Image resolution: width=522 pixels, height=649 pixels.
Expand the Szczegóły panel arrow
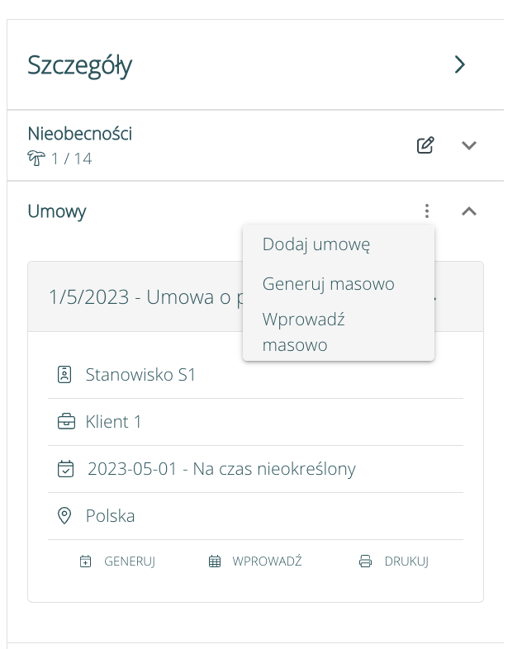point(460,64)
